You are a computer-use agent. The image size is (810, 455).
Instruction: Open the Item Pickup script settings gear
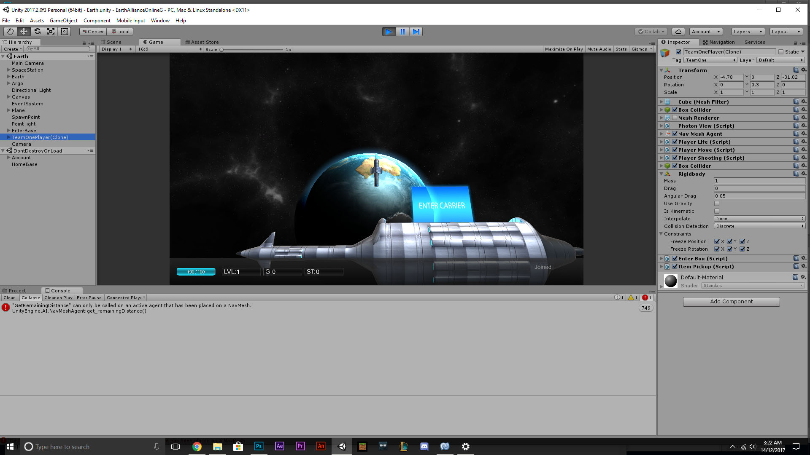coord(803,266)
